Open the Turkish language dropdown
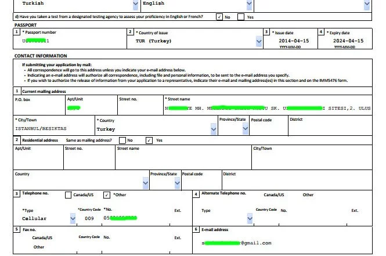 [135, 4]
